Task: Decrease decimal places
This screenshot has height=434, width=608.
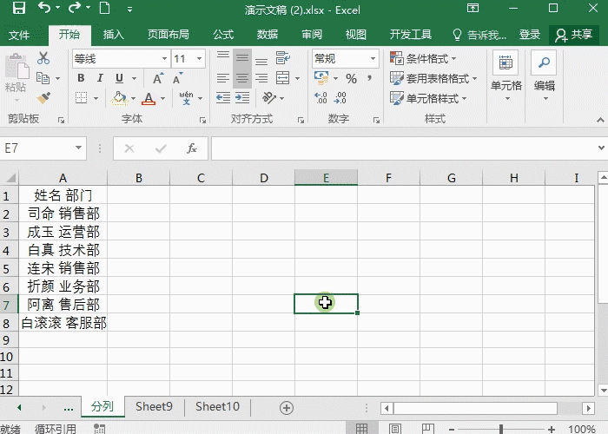Action: coord(340,98)
